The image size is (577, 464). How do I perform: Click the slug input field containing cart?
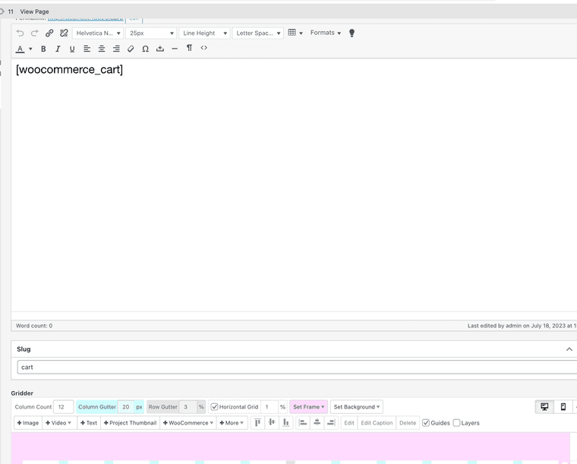[297, 368]
